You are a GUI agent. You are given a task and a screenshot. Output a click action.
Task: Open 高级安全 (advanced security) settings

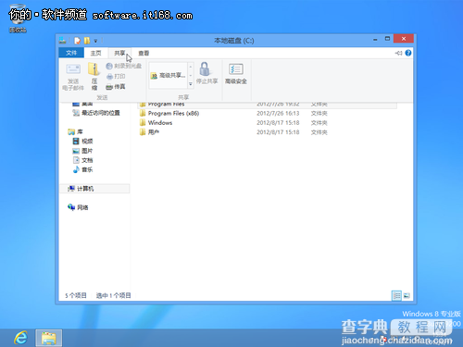[236, 73]
